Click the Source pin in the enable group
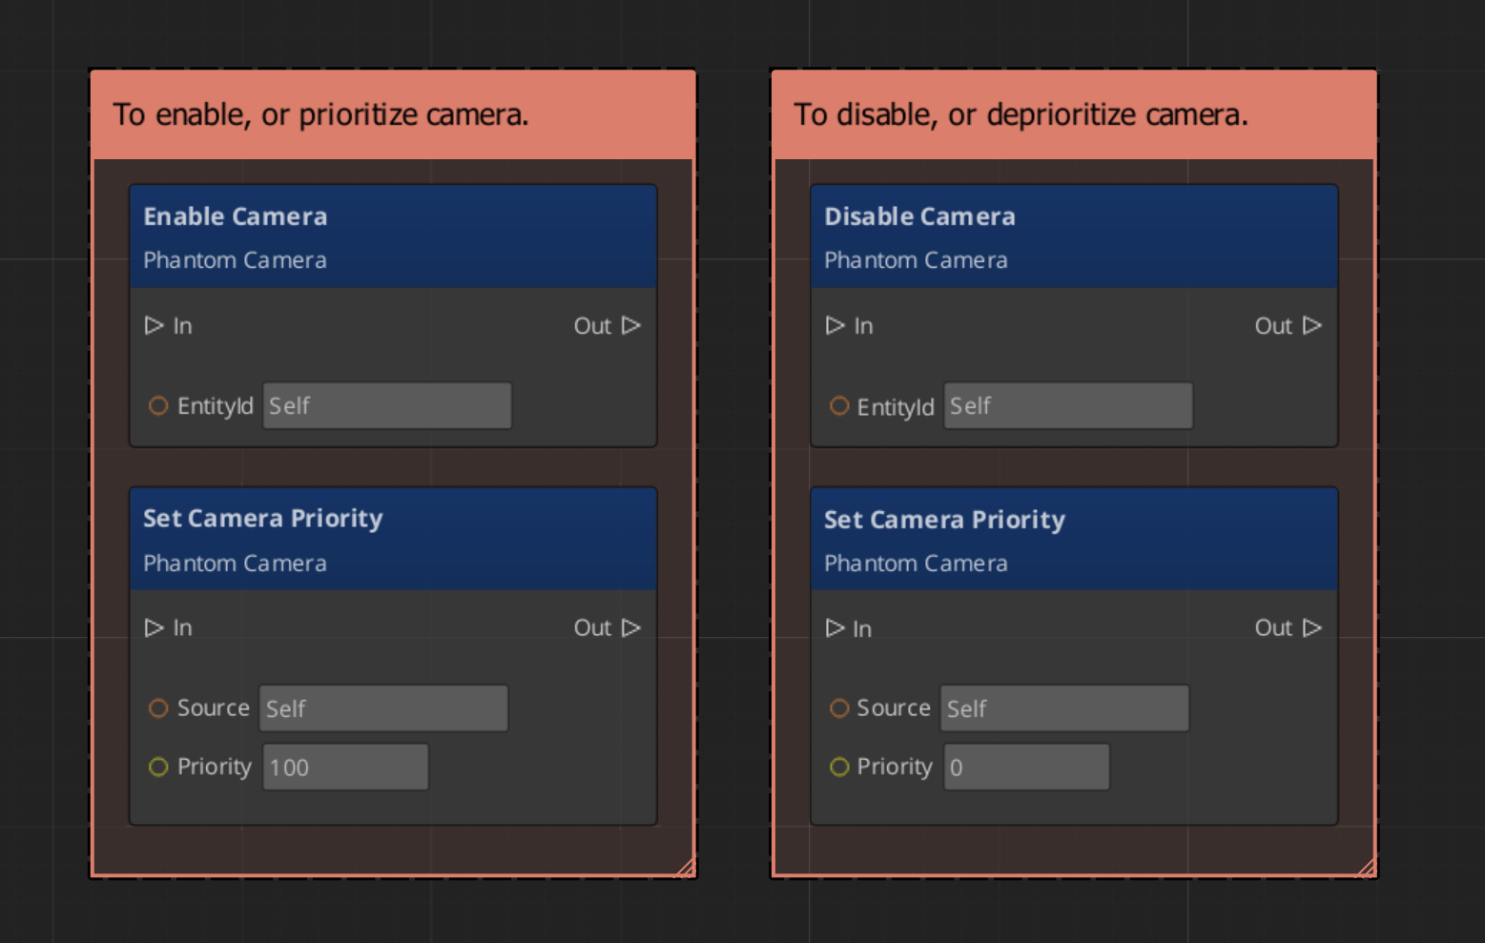This screenshot has height=943, width=1485. [x=158, y=708]
